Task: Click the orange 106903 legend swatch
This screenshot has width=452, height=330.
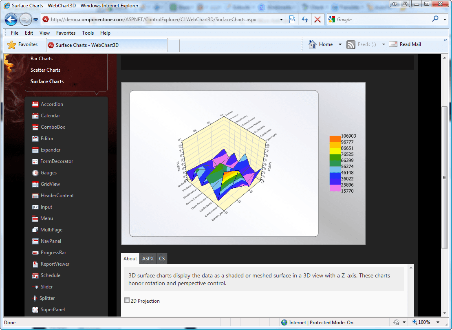Action: click(335, 139)
